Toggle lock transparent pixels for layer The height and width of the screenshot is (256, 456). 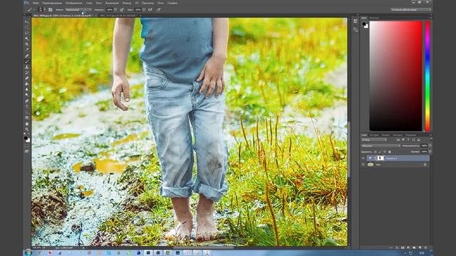click(375, 151)
